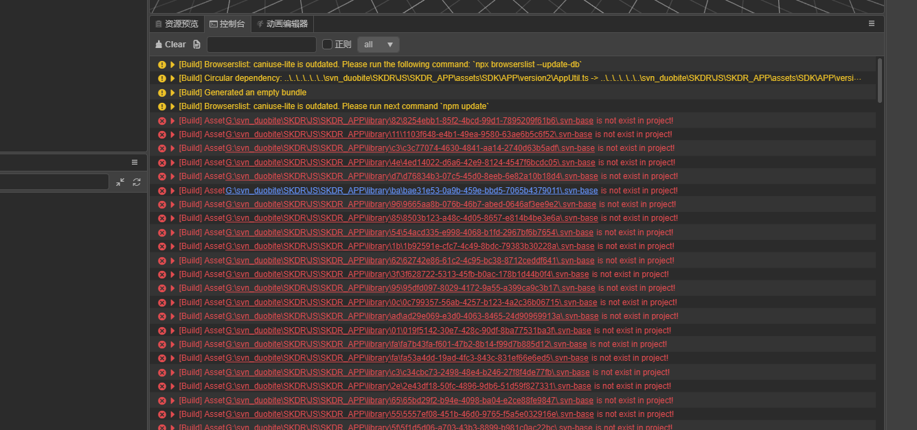The image size is (917, 430).
Task: Open 1103f648 .svn-base path link
Action: [409, 134]
